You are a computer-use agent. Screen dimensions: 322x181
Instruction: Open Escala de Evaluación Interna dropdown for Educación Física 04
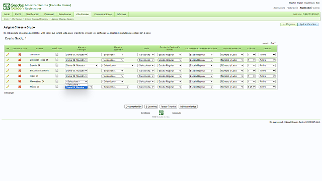(x=170, y=60)
